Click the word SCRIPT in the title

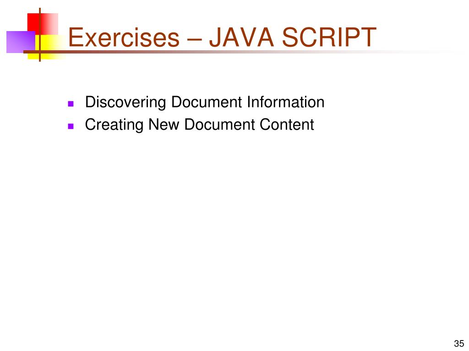click(329, 37)
